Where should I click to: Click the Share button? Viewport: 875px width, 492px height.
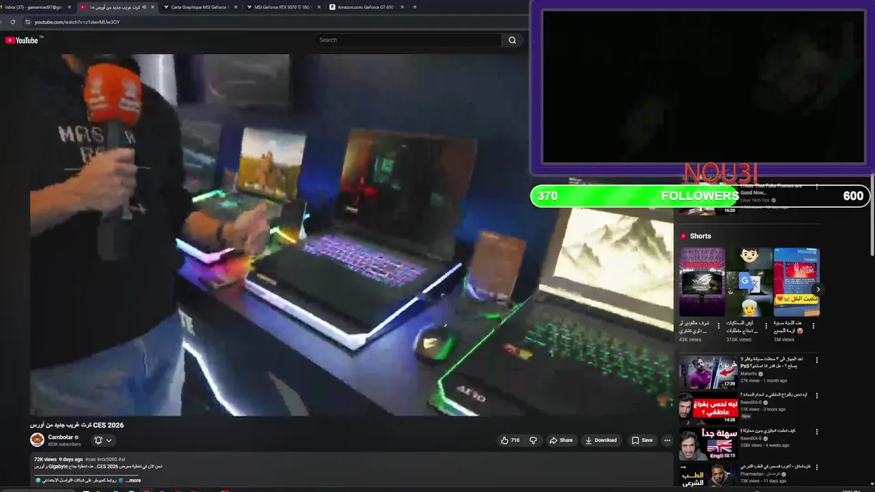(x=561, y=441)
